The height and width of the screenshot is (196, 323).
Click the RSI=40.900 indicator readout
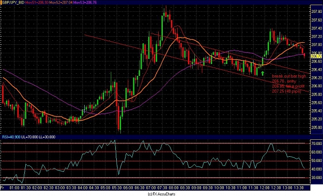[11, 137]
